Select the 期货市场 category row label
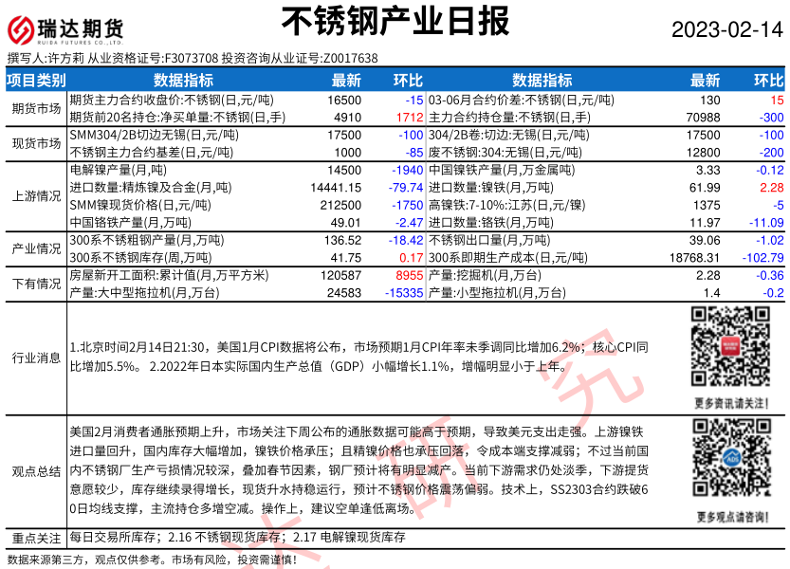The height and width of the screenshot is (569, 790). click(36, 108)
